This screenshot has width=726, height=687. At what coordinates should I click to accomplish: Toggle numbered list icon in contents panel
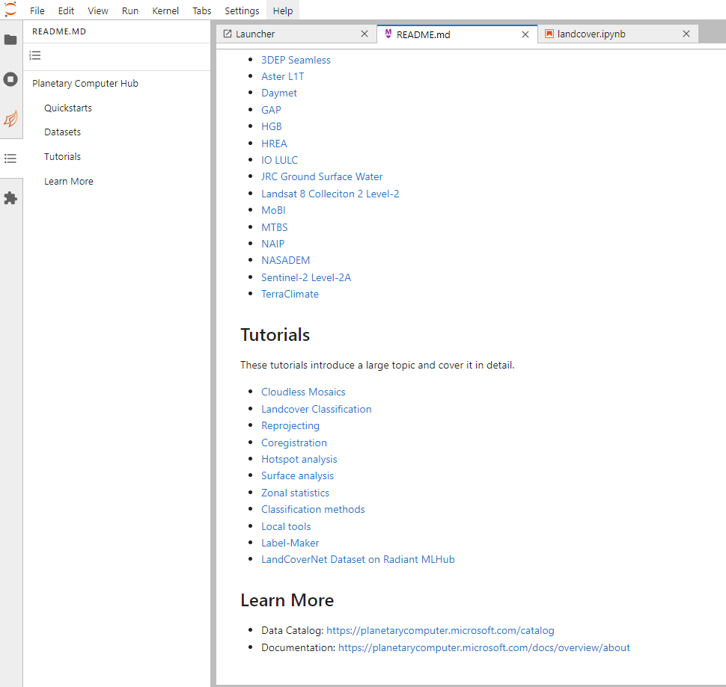click(x=35, y=55)
